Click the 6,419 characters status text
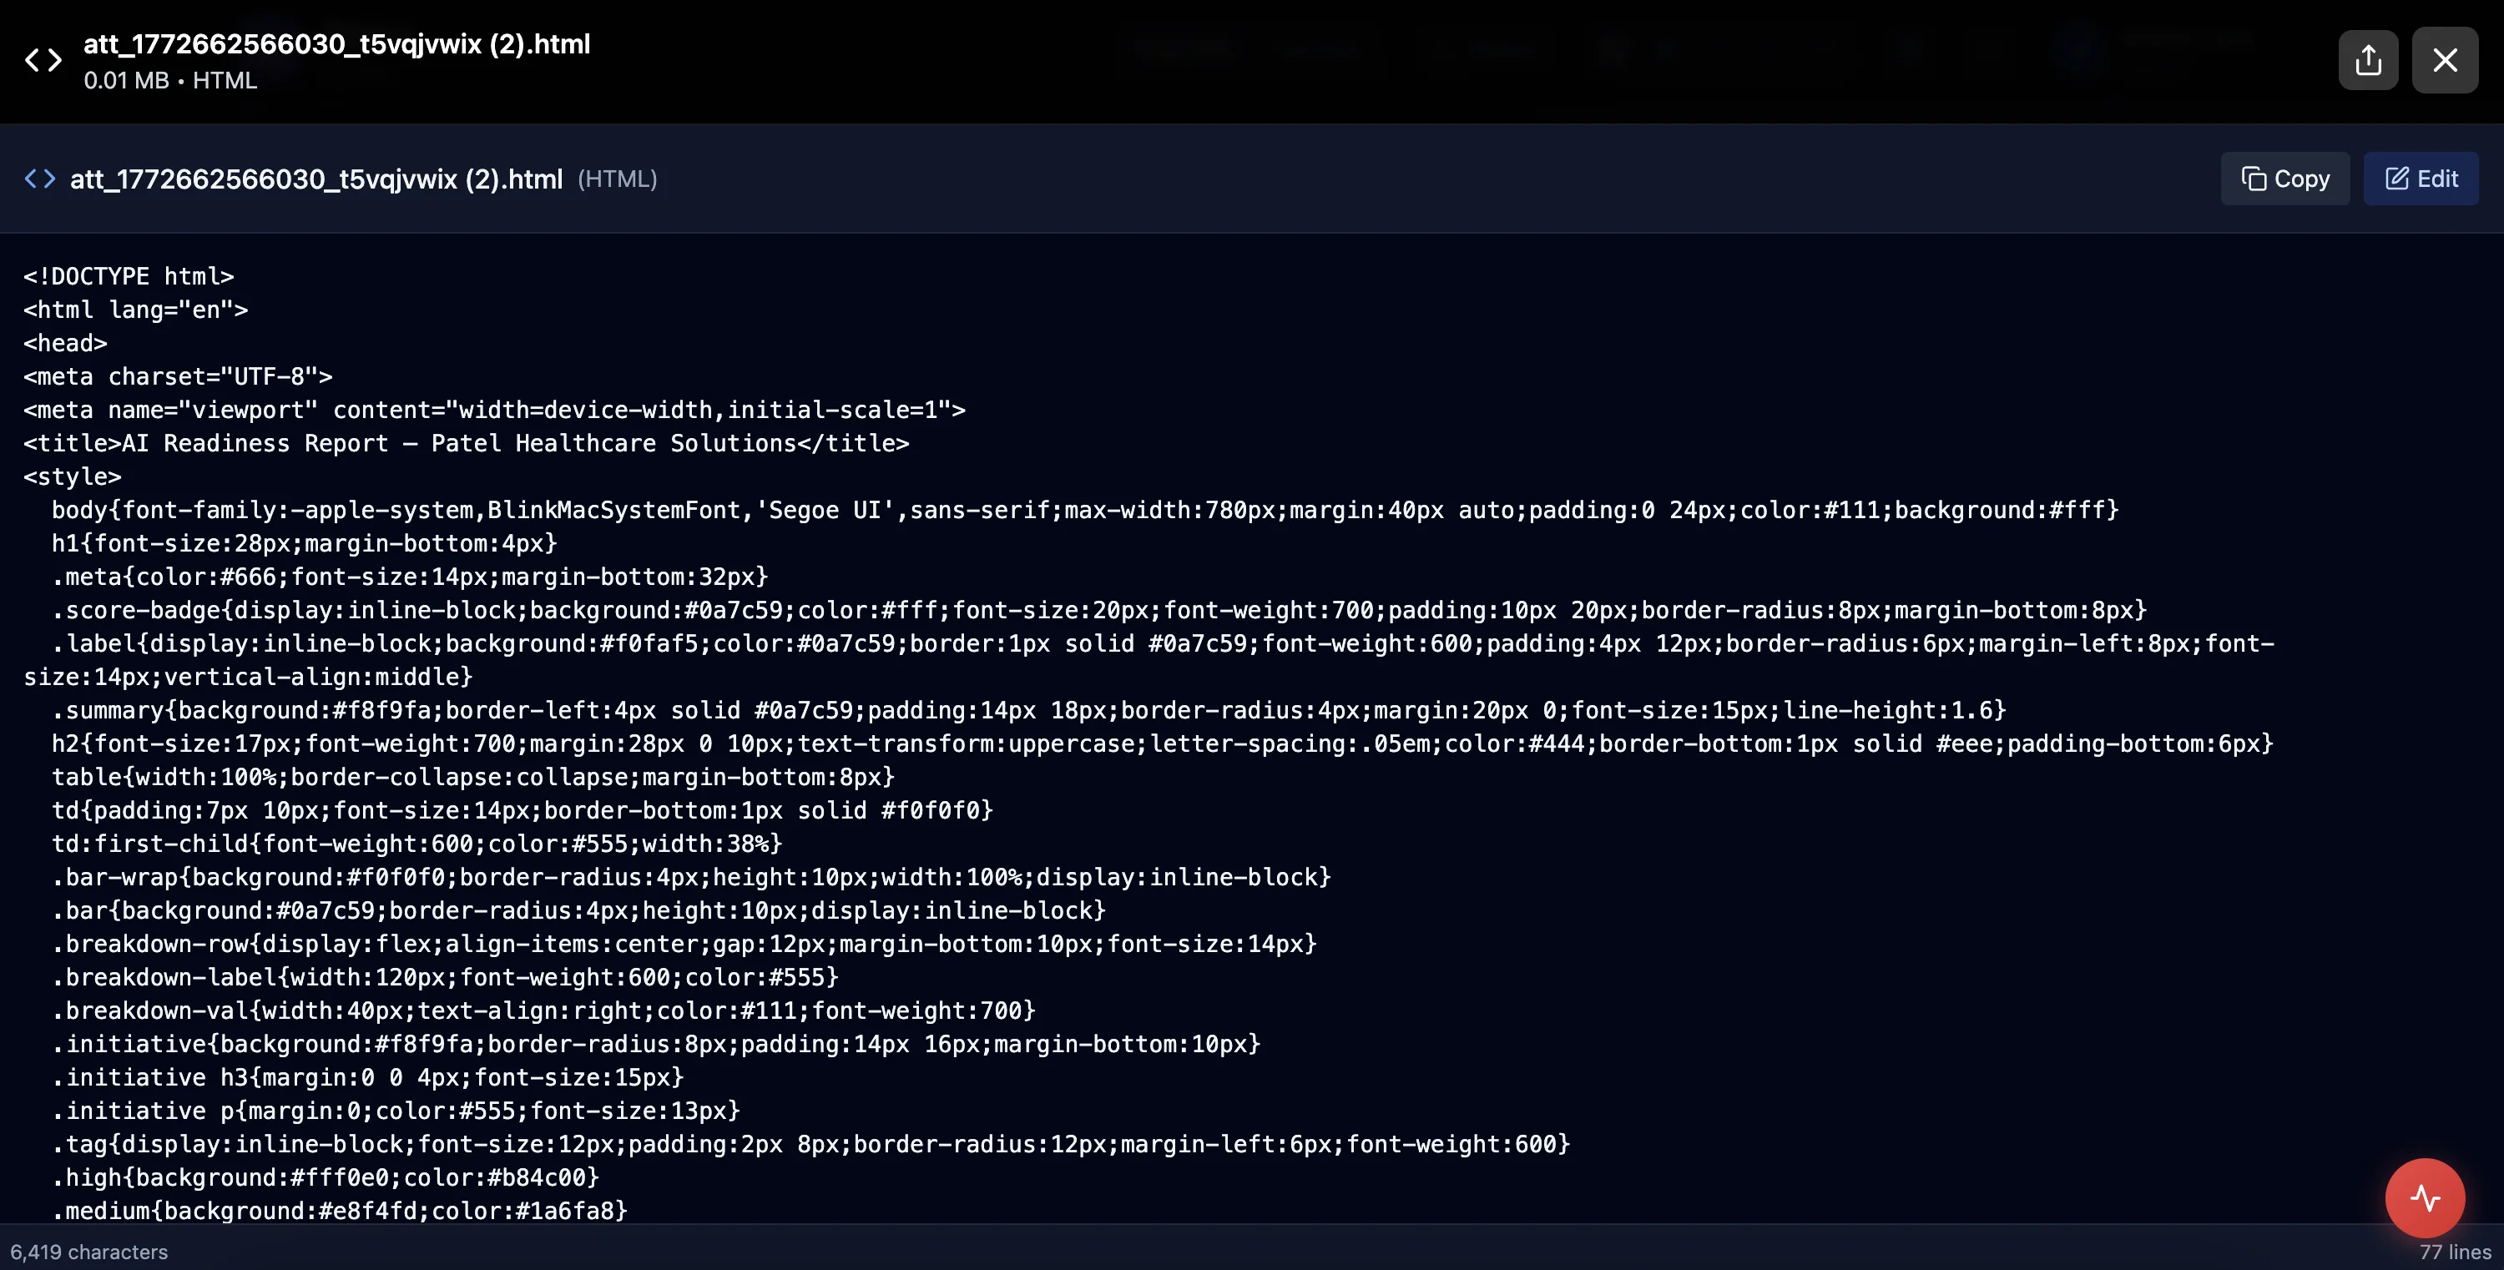Viewport: 2504px width, 1270px height. (88, 1252)
